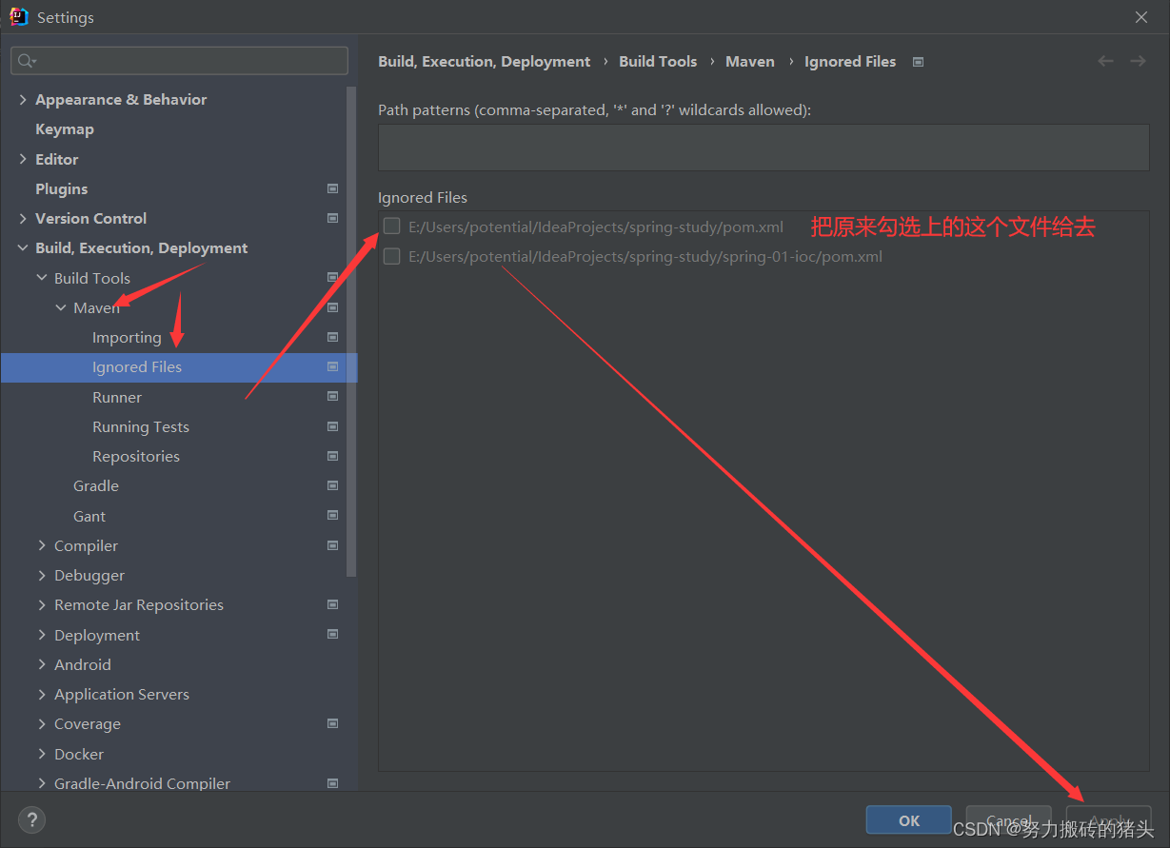1170x848 pixels.
Task: Collapse the Build Tools node
Action: (x=42, y=278)
